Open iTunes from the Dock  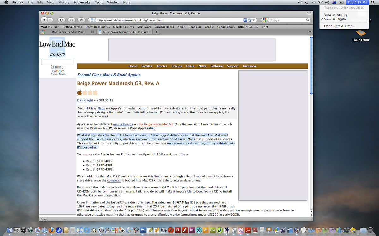[x=80, y=230]
